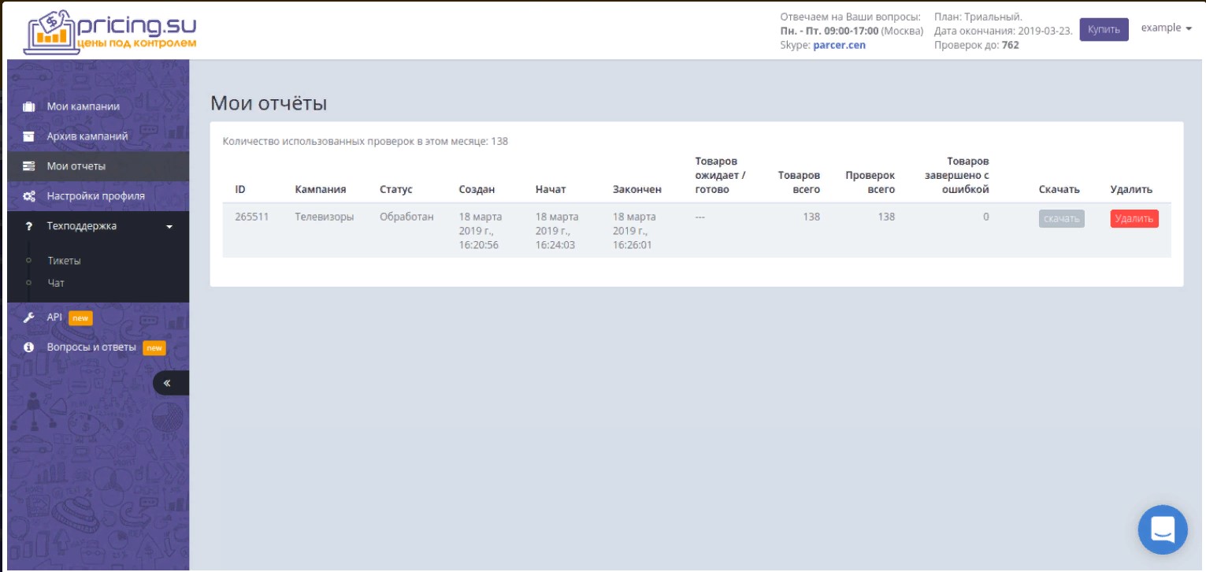Click the parcer.cen Skype link
Image resolution: width=1206 pixels, height=572 pixels.
tap(839, 45)
